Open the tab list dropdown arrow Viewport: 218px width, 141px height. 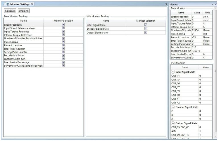point(166,4)
